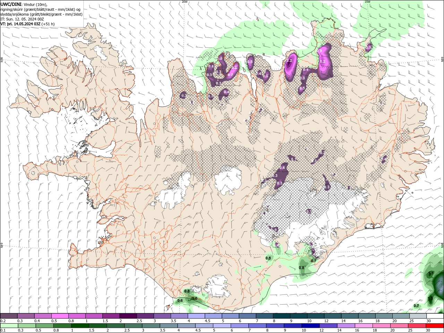Screen dimensions: 444x333
Task: Click the 'VT: þri. 14.05.2024 03Z' valid time
Action: (x=20, y=24)
